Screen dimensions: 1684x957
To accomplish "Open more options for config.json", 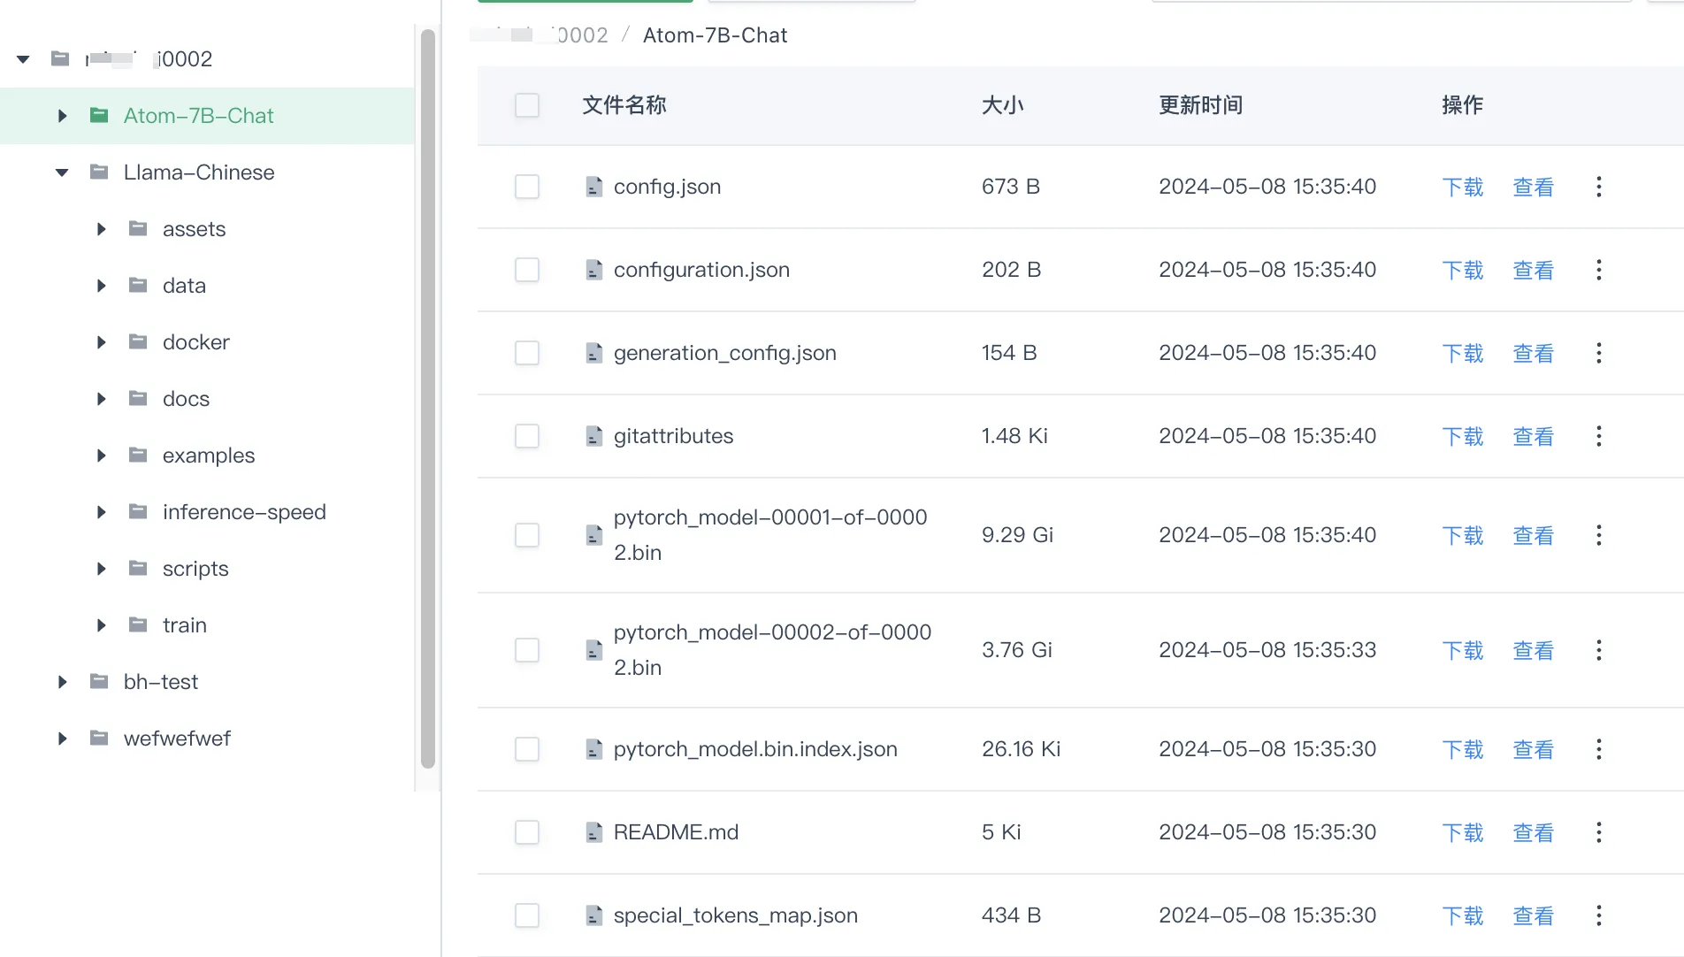I will (x=1598, y=187).
